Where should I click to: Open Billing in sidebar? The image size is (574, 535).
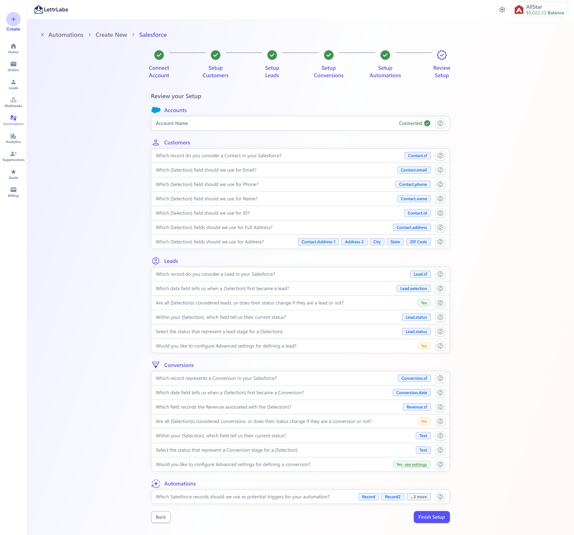[x=13, y=192]
